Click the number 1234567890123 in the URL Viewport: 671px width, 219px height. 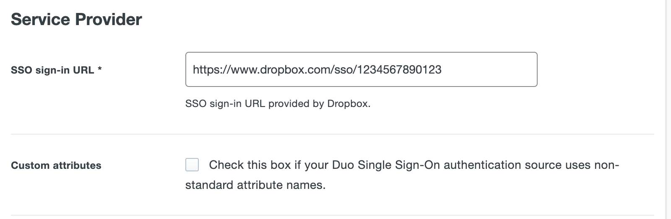(399, 69)
